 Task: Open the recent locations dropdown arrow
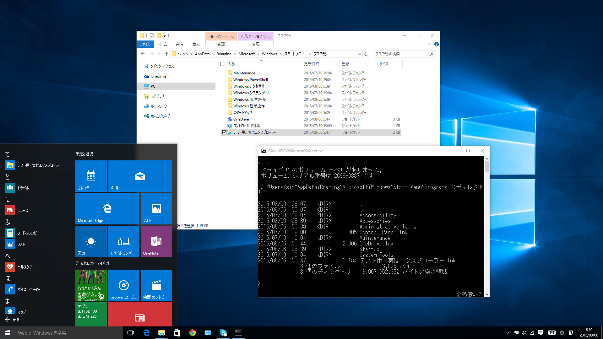coord(159,54)
